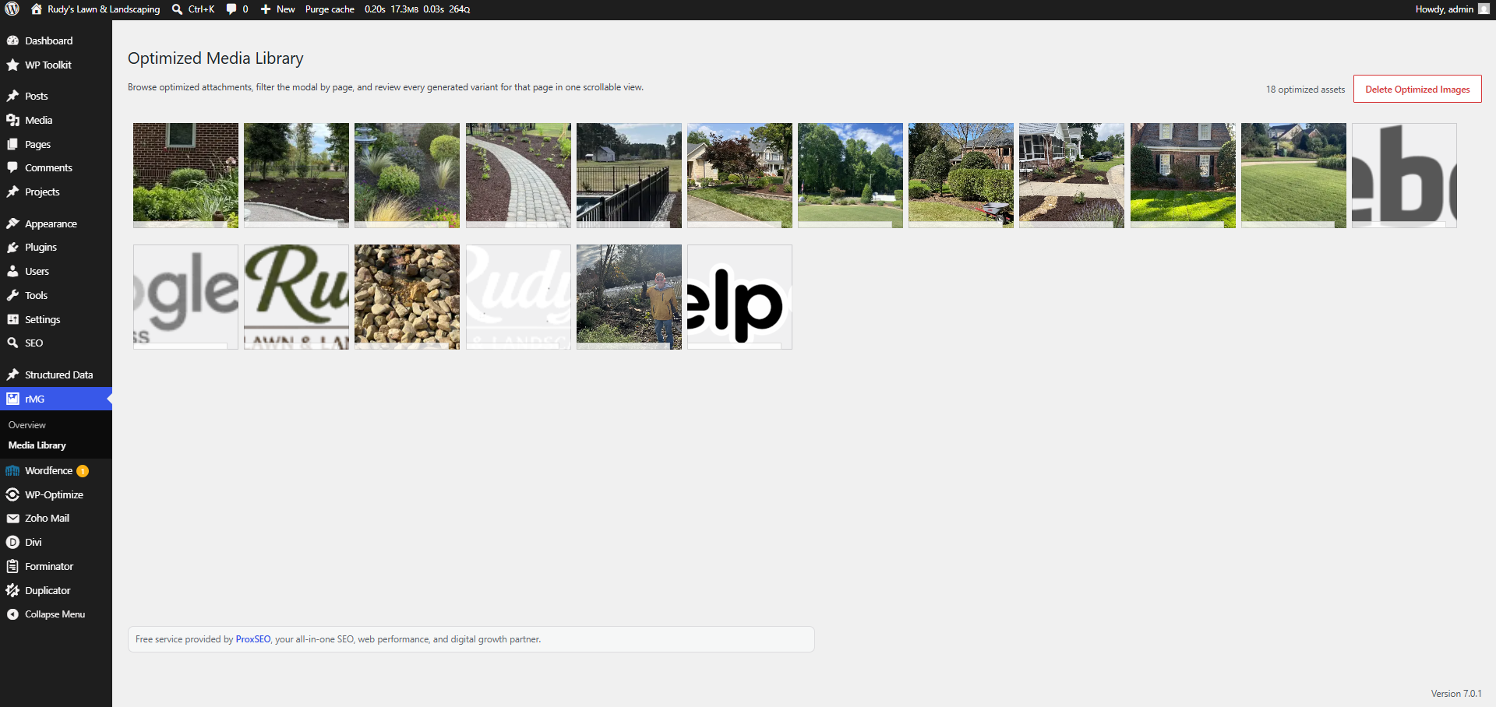Viewport: 1496px width, 707px height.
Task: Open the man in yellow jacket thumbnail
Action: (629, 297)
